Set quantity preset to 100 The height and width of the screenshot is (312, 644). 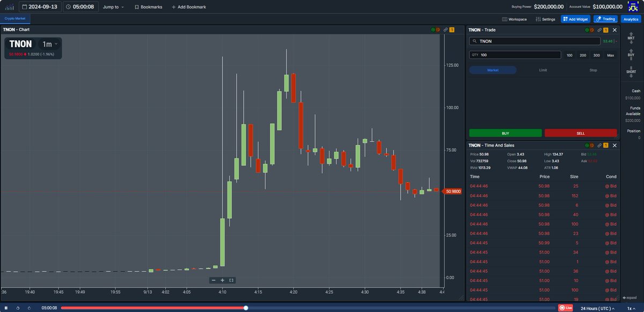coord(569,55)
